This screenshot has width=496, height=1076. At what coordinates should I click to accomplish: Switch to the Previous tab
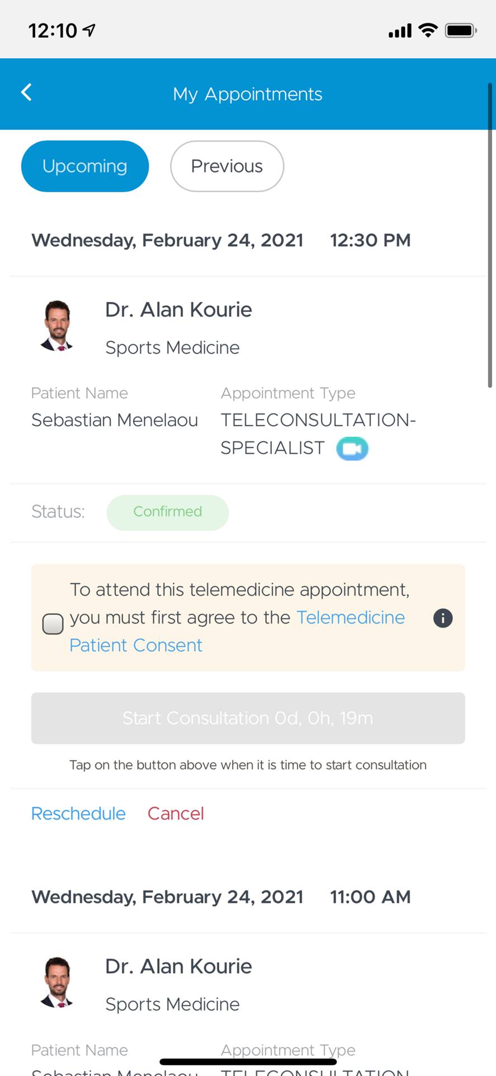pyautogui.click(x=227, y=166)
